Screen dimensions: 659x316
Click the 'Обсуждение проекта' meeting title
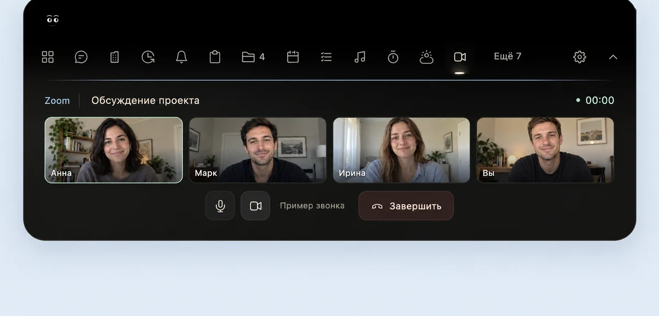click(x=146, y=101)
